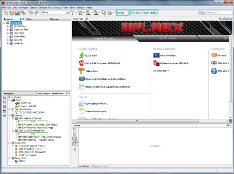234x174 pixels.
Task: Click the Build Project hammer icon
Action: (x=73, y=13)
